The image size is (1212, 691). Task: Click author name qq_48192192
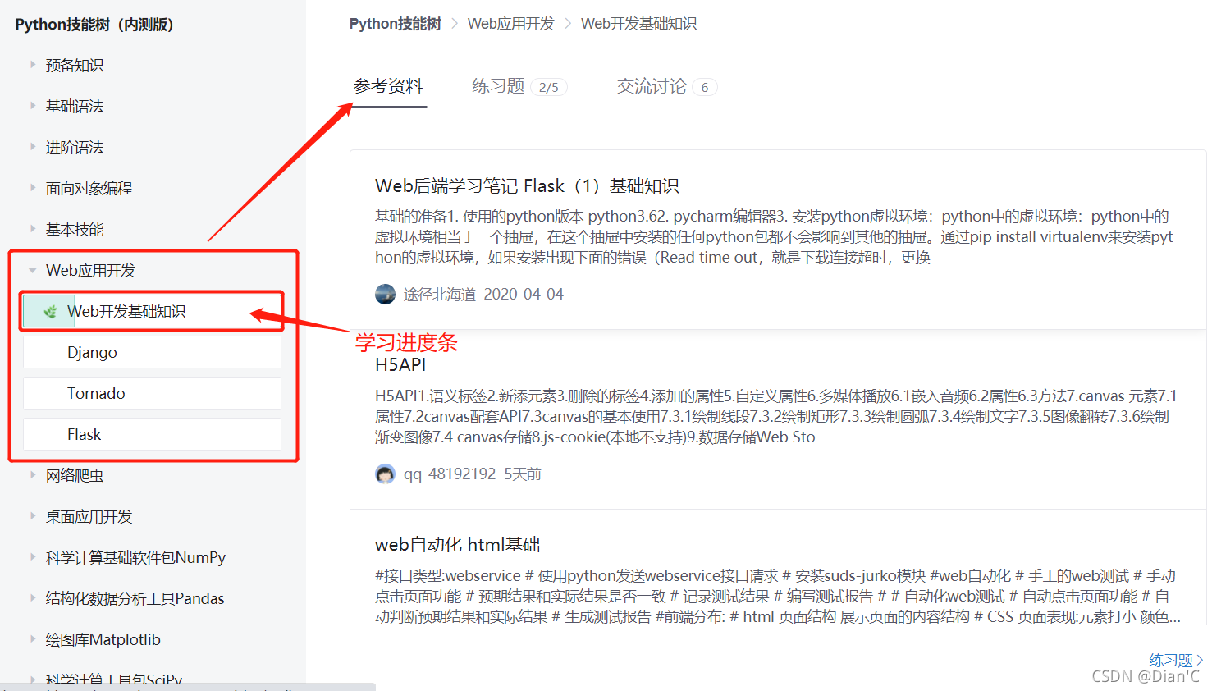pyautogui.click(x=450, y=474)
